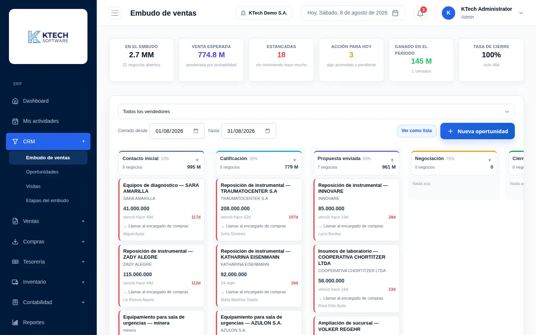Click the Negociación column header
This screenshot has width=536, height=335.
point(454,163)
